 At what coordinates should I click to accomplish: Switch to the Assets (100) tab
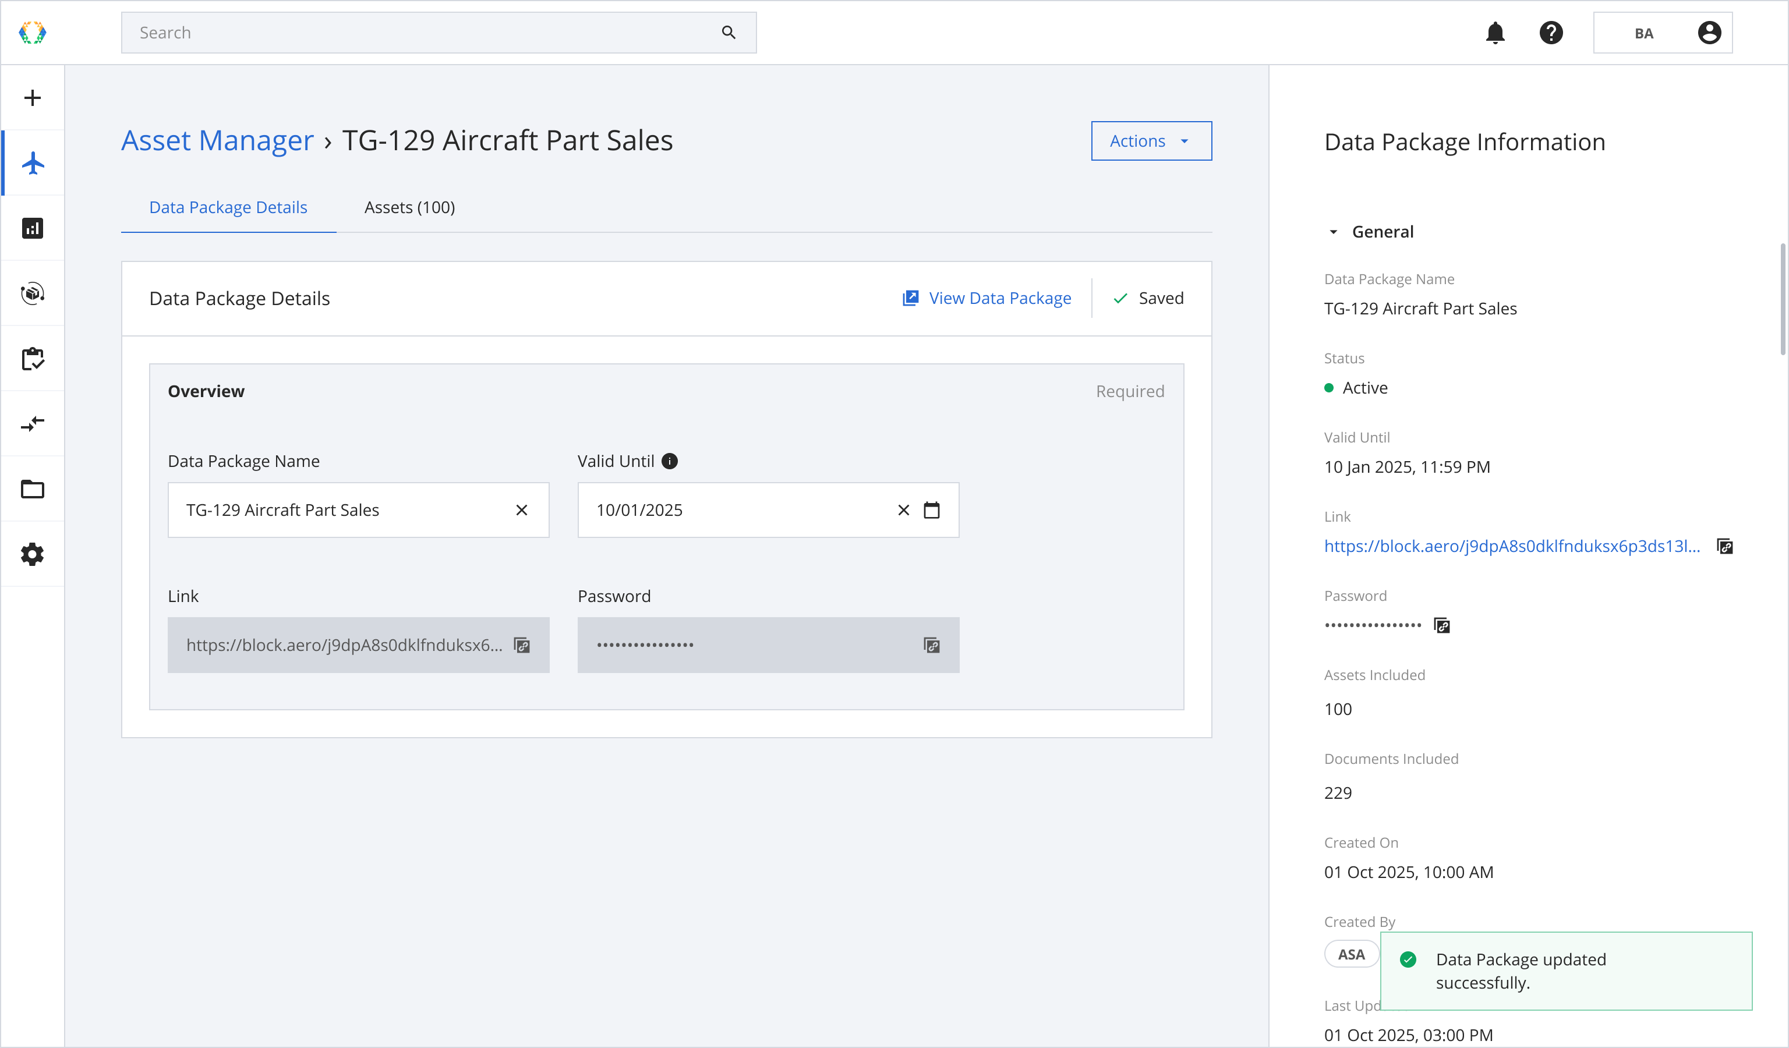409,207
